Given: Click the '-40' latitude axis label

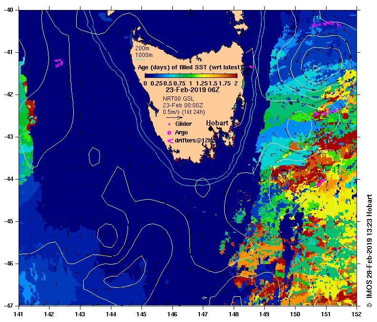Looking at the screenshot, I should [9, 10].
